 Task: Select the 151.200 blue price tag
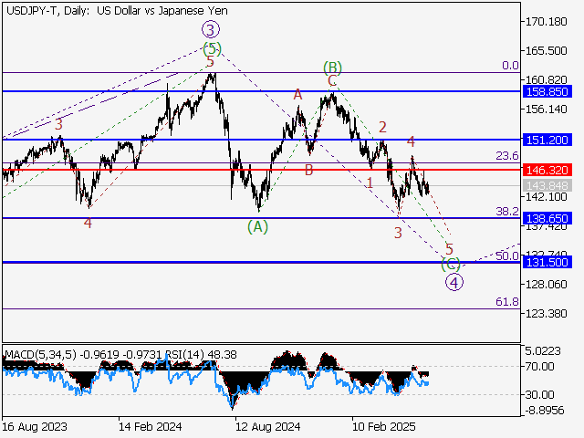click(x=547, y=140)
